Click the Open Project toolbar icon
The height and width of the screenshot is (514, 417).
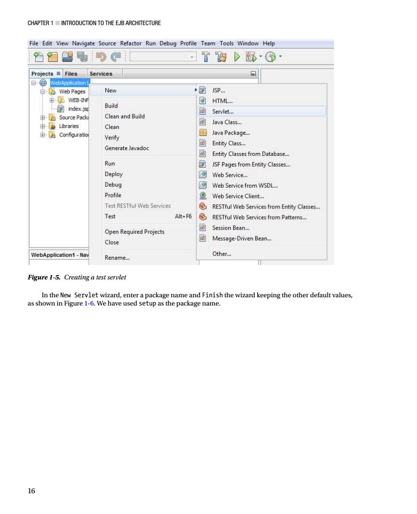coord(68,57)
